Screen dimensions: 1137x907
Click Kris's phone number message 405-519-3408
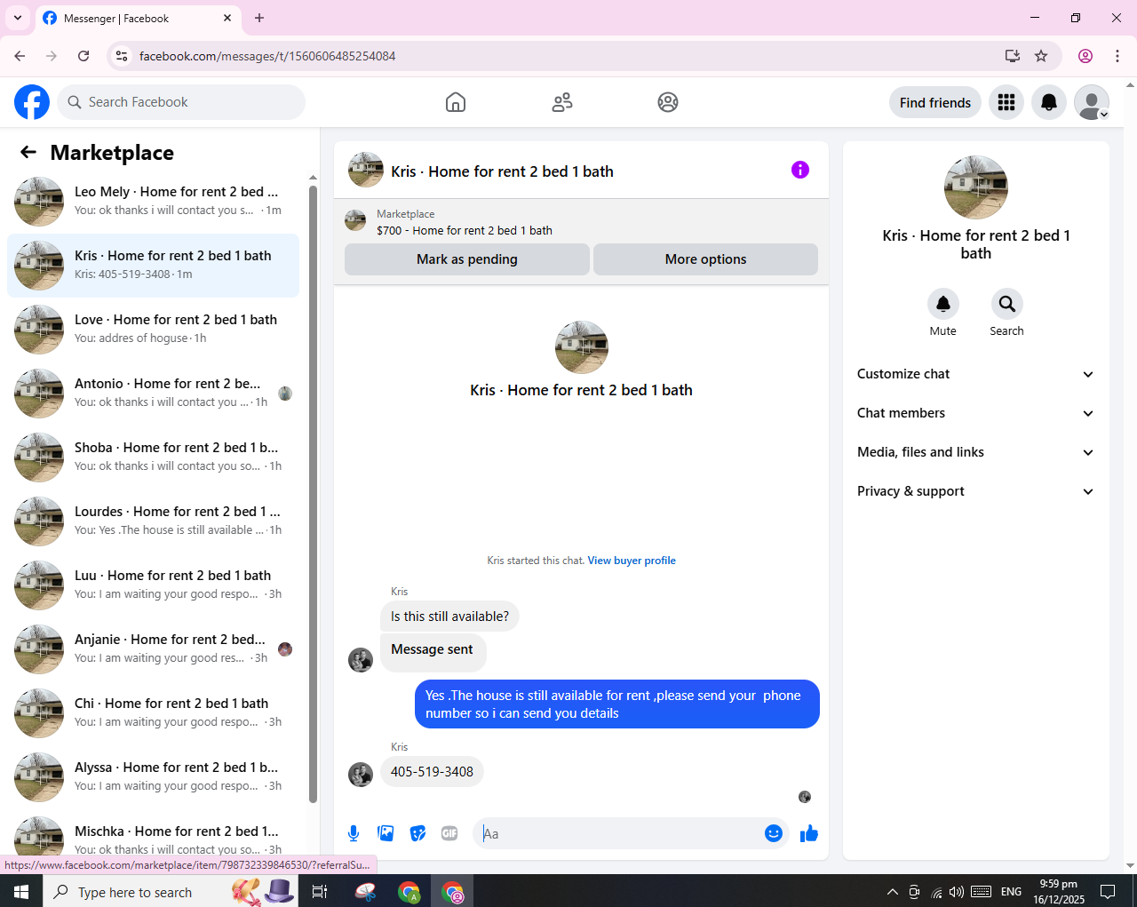432,772
